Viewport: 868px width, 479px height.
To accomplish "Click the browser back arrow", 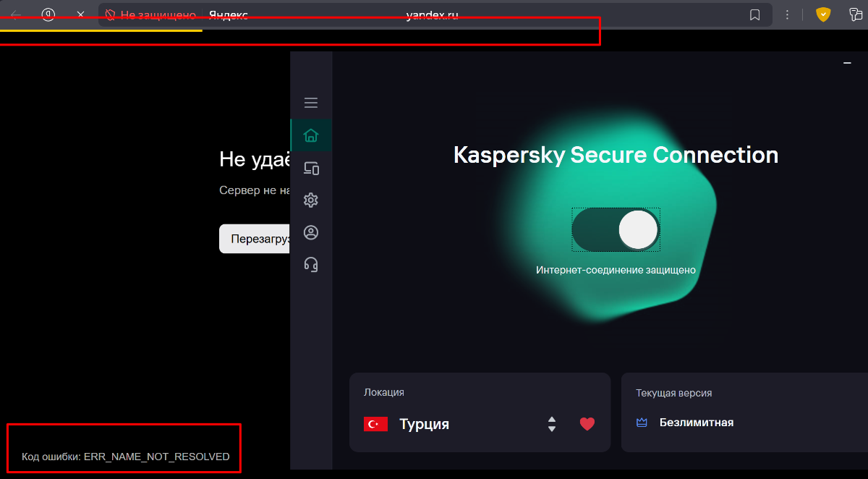I will [16, 14].
